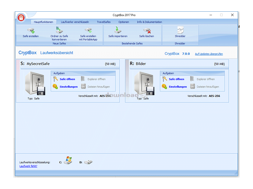Click Ordner zu Safe konvertieren icon

click(x=59, y=30)
